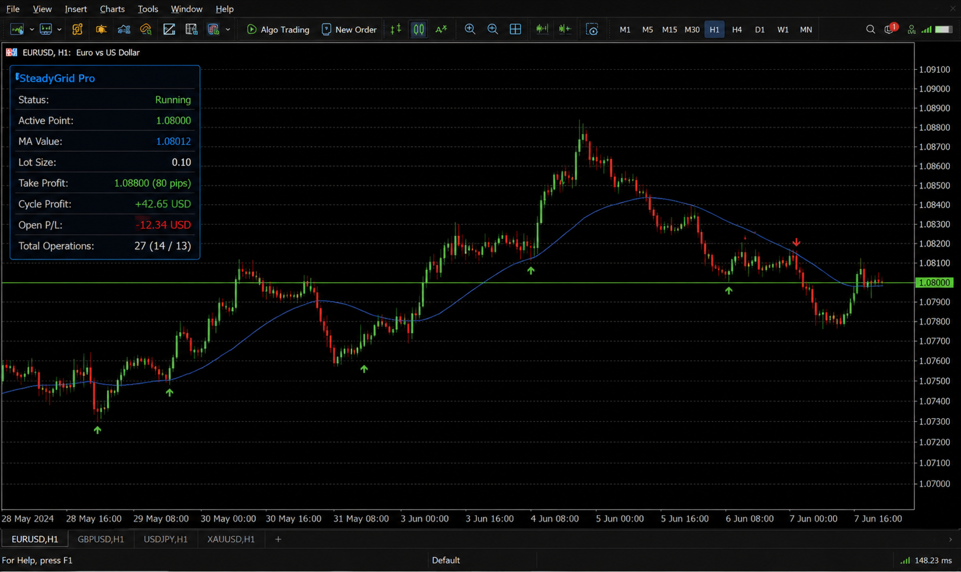961x572 pixels.
Task: Open the new chart toolbar icon
Action: coord(17,30)
